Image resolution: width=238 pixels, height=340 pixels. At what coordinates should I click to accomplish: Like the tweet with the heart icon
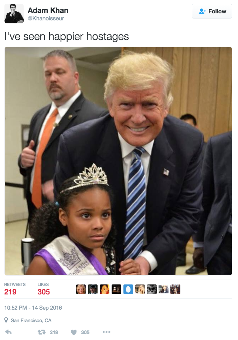coord(74,332)
